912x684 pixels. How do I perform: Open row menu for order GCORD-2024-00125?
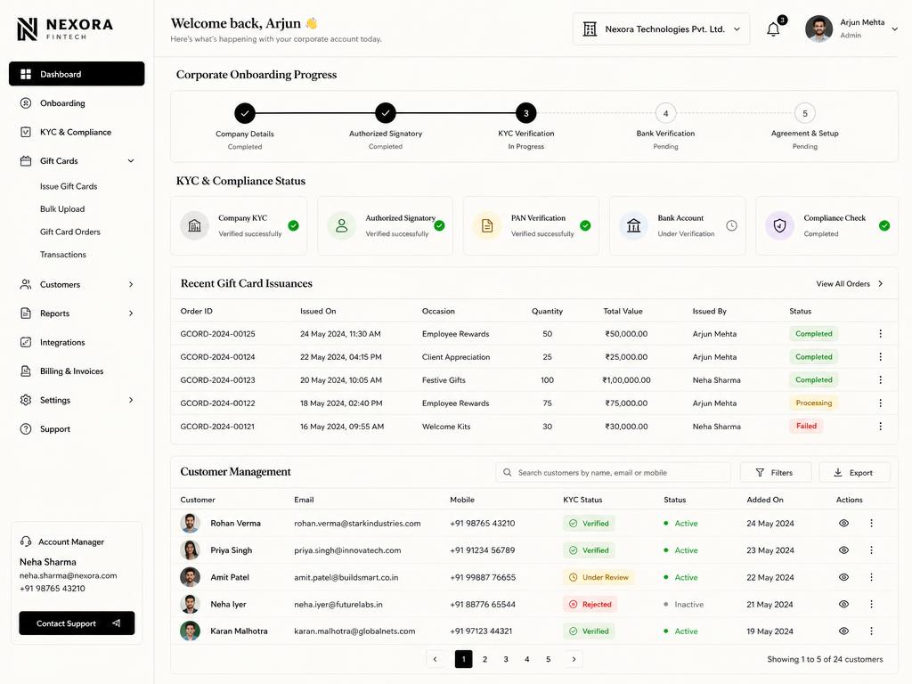(880, 334)
